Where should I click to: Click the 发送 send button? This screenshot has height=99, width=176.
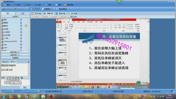(25, 87)
